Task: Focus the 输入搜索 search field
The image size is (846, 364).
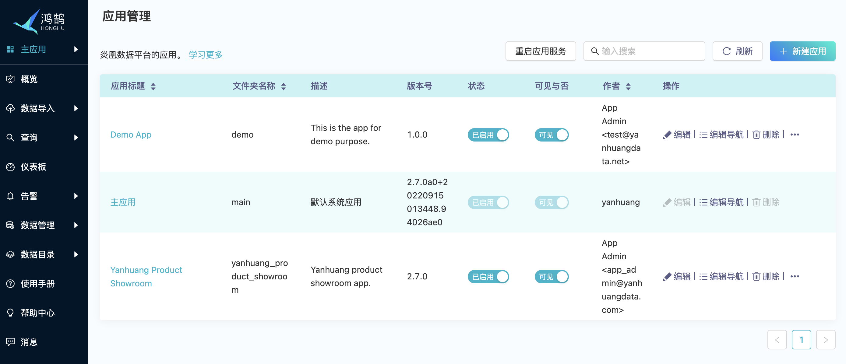Action: tap(644, 51)
